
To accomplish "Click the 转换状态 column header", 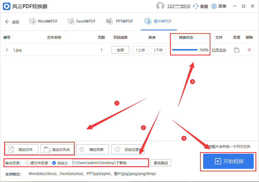I will (186, 37).
